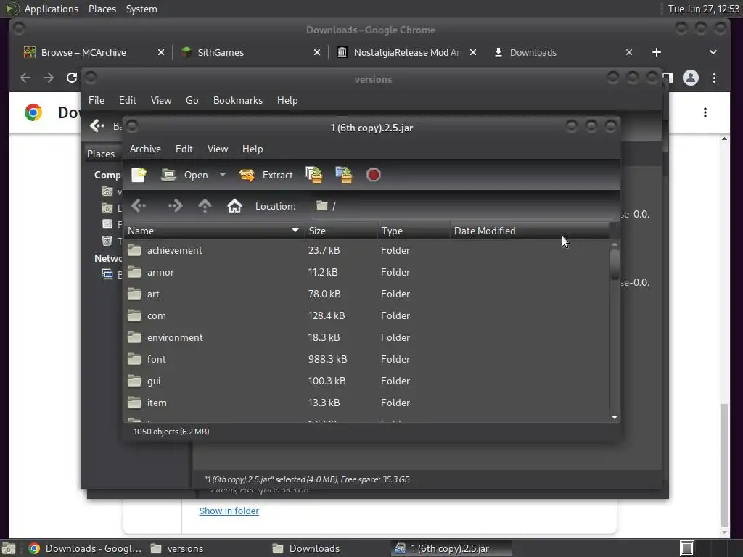Click Back arrow in versions file manager
The height and width of the screenshot is (557, 743).
[x=97, y=125]
